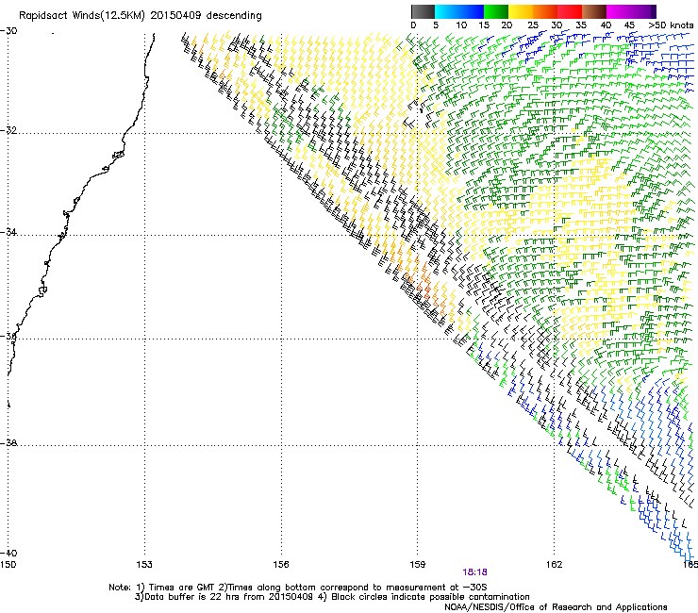Click the "-30" latitude axis label

[8, 31]
